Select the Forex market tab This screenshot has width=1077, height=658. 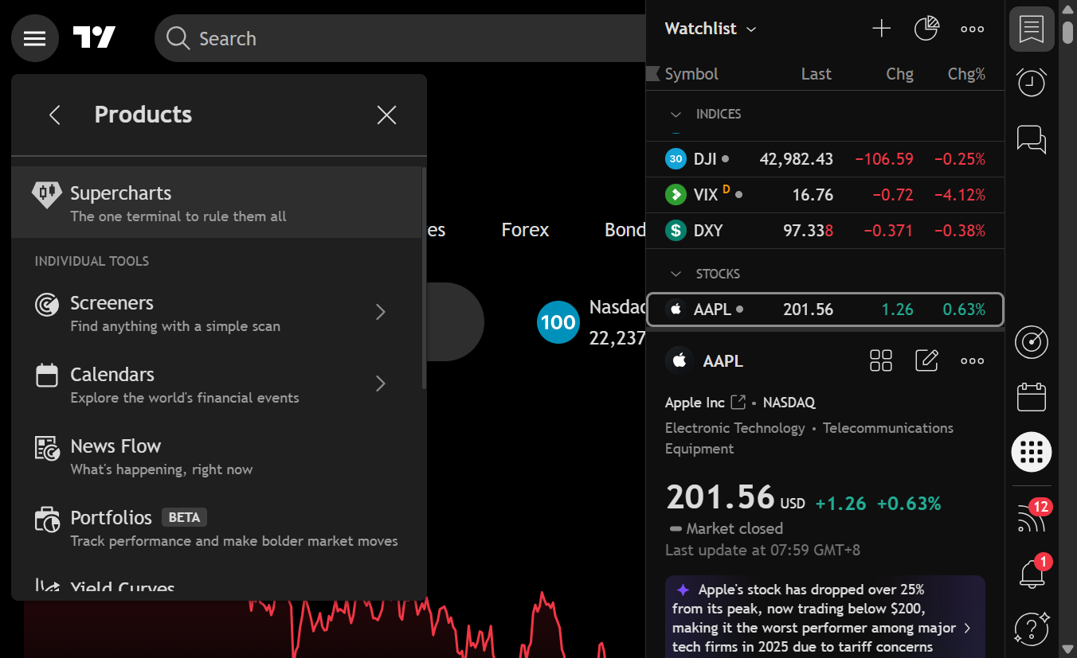click(x=525, y=230)
